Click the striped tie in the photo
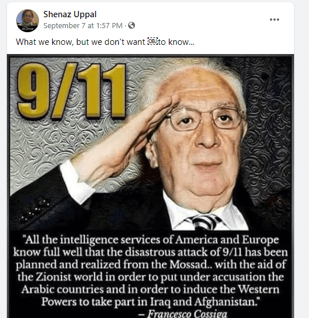Screen dimensions: 309x318 click(x=205, y=223)
